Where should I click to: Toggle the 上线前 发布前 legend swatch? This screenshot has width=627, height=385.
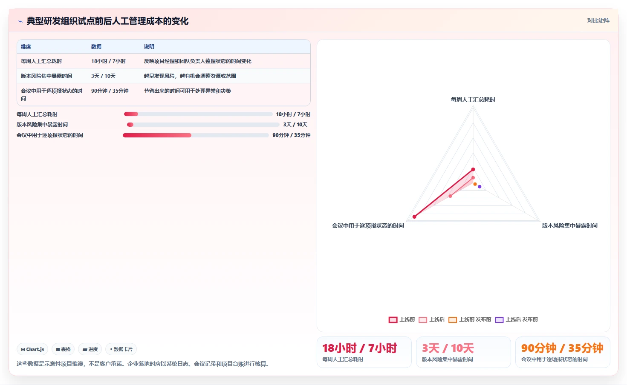453,320
